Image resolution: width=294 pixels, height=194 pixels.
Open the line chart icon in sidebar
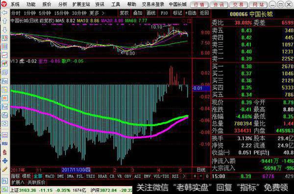tap(4, 55)
